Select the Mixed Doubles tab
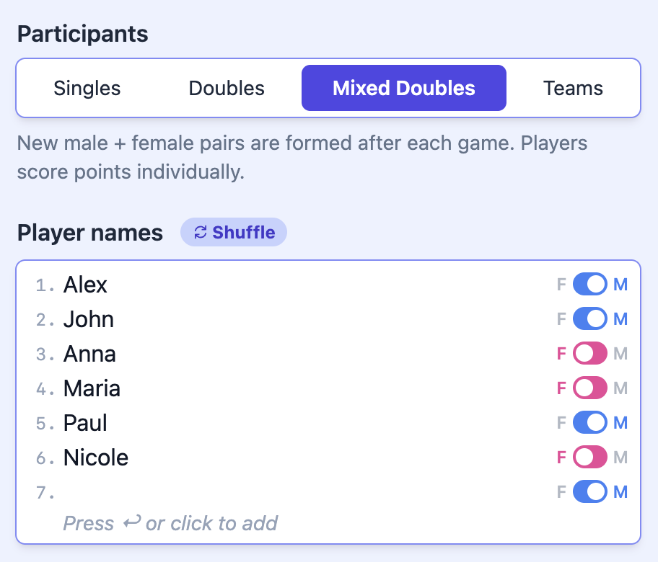The height and width of the screenshot is (562, 658). pos(404,89)
